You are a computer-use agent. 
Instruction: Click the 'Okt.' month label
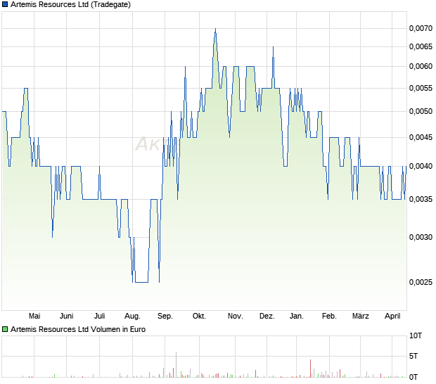click(x=199, y=316)
